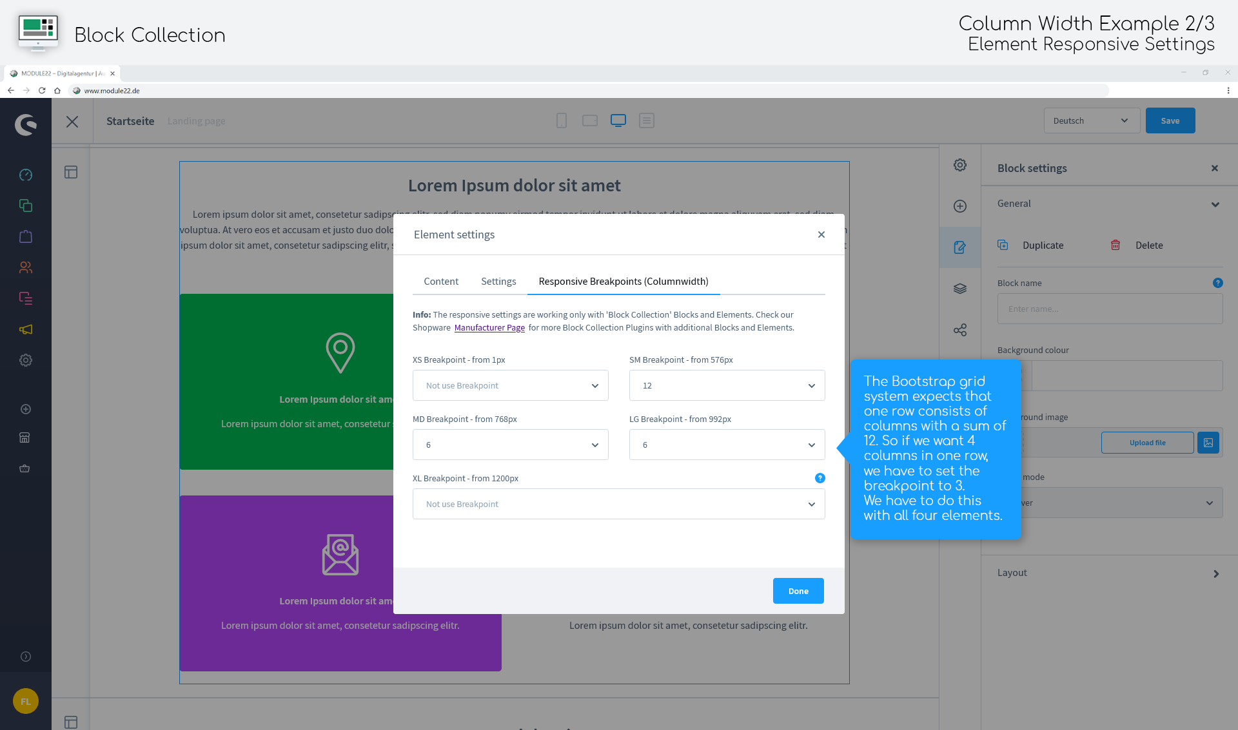
Task: Switch to the Settings tab
Action: click(498, 282)
